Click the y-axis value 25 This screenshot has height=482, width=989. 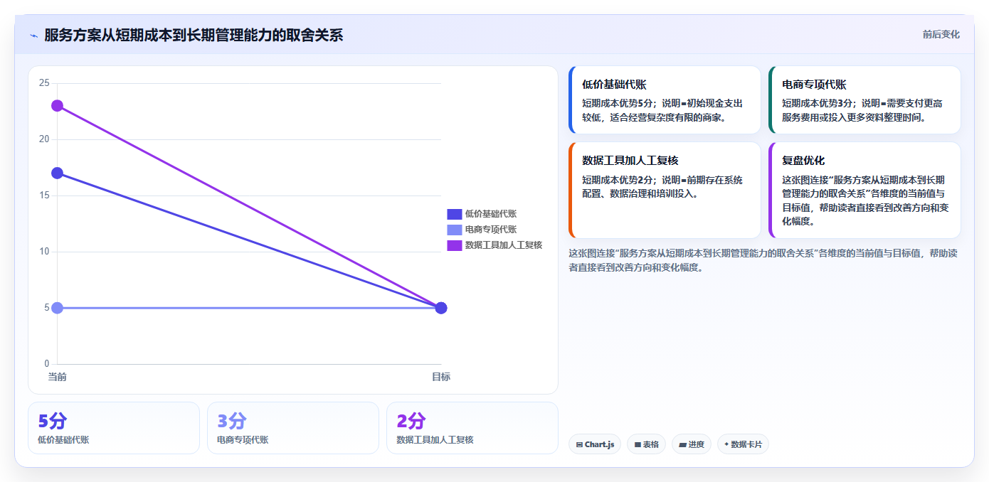click(x=44, y=83)
